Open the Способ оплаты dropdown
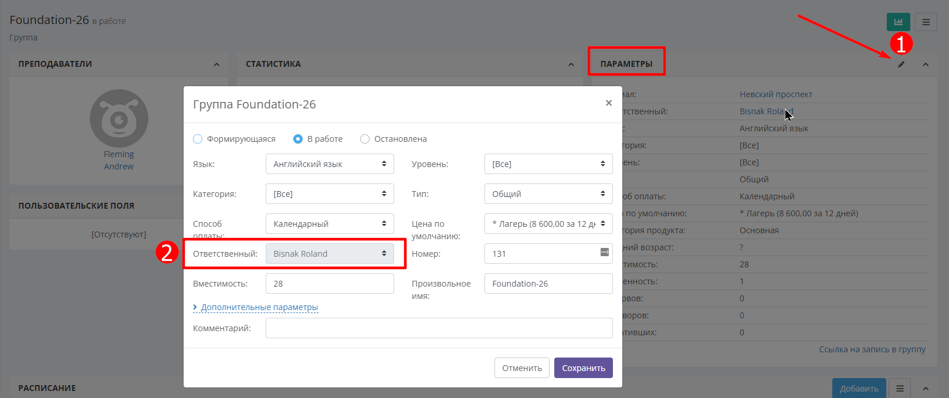Viewport: 949px width, 398px height. click(330, 224)
